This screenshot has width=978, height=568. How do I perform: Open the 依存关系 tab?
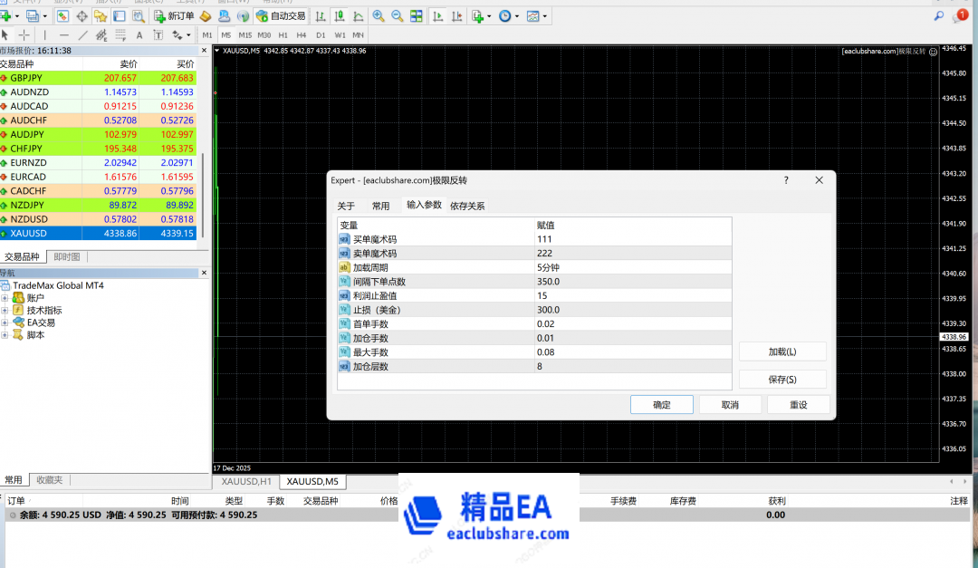[x=467, y=206]
